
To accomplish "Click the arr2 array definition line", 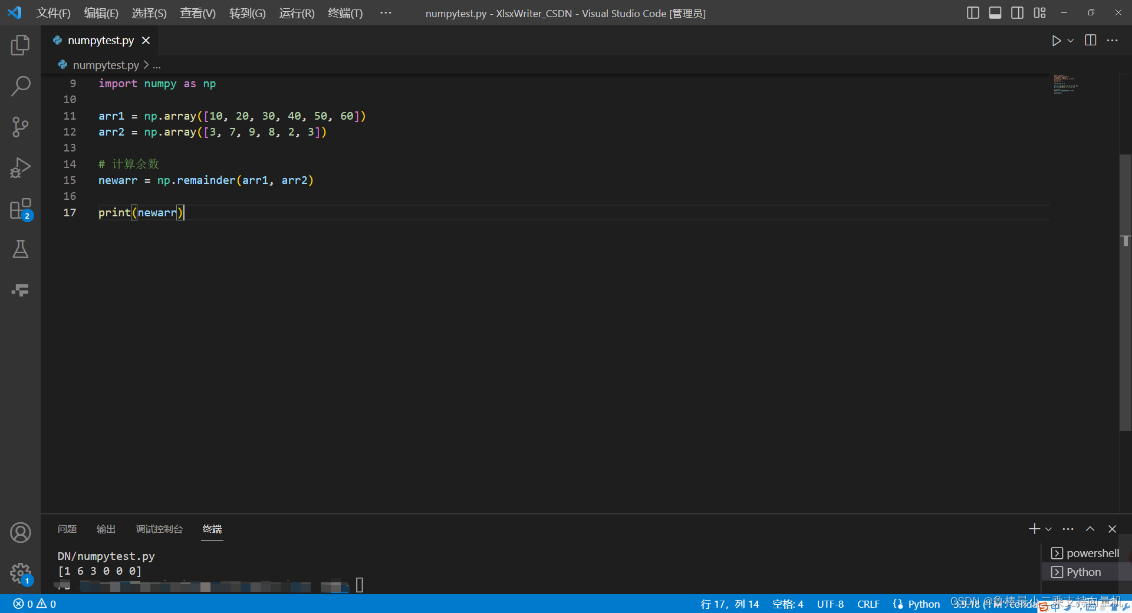I will pos(212,132).
